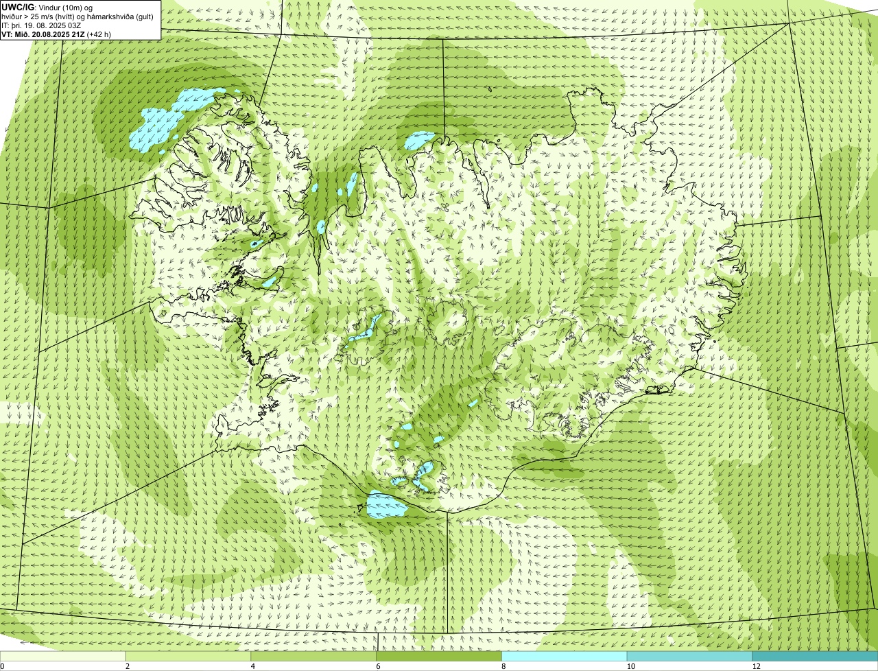Click the pale cyan 8–10 legend segment

click(x=565, y=657)
